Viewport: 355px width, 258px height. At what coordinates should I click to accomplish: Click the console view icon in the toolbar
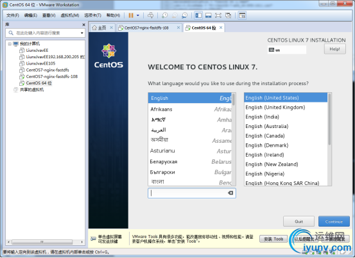coord(242,15)
